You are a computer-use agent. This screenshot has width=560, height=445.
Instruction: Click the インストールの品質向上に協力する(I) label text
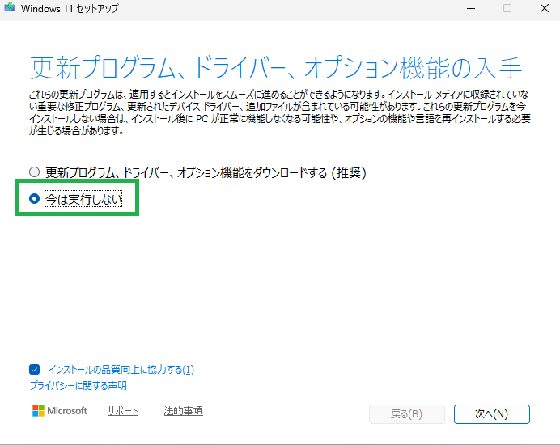point(121,370)
